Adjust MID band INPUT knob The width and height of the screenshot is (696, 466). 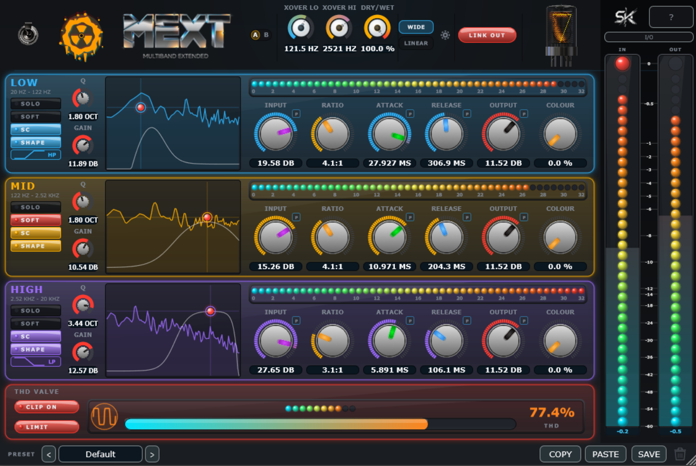tap(276, 237)
